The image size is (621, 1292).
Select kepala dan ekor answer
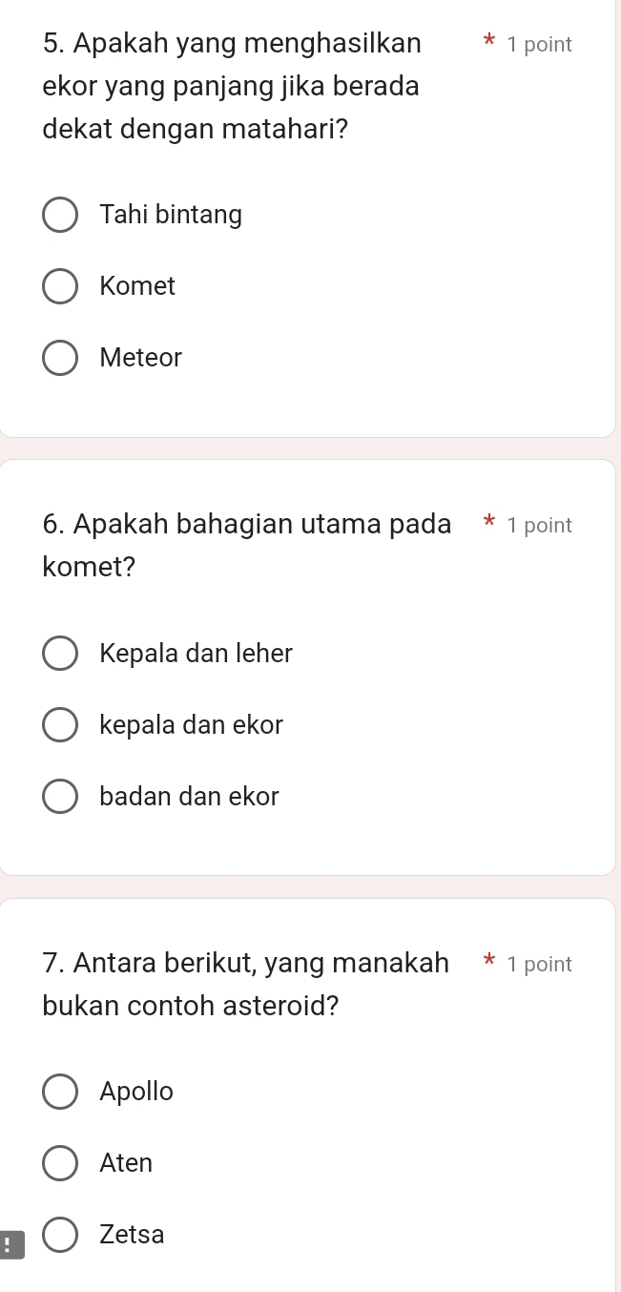click(x=60, y=725)
